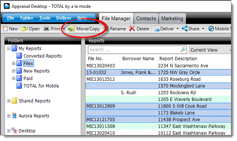Expand the Desktop tree node
Image resolution: width=237 pixels, height=141 pixels.
pyautogui.click(x=9, y=131)
